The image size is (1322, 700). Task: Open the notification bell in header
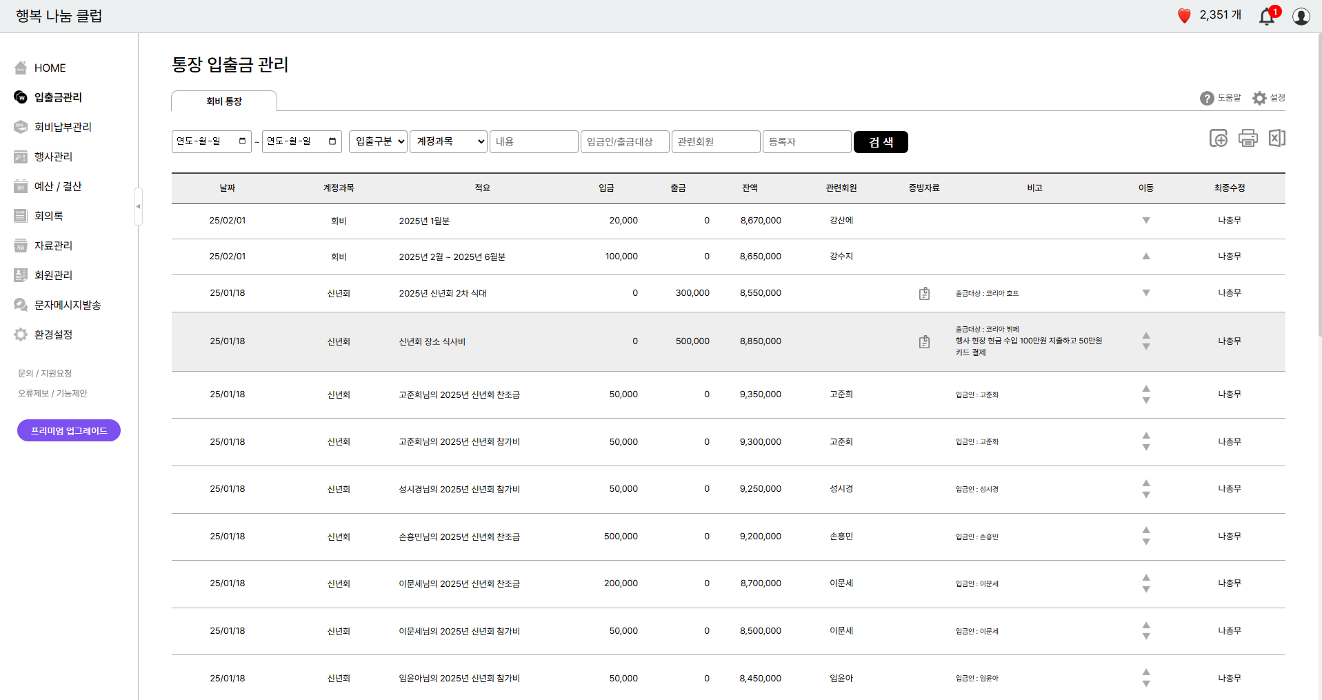pos(1267,16)
